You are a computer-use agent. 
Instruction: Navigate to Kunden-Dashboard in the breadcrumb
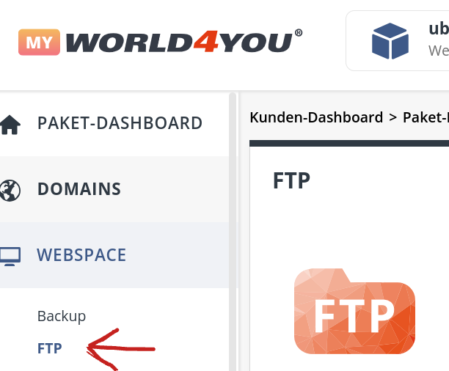(x=316, y=117)
